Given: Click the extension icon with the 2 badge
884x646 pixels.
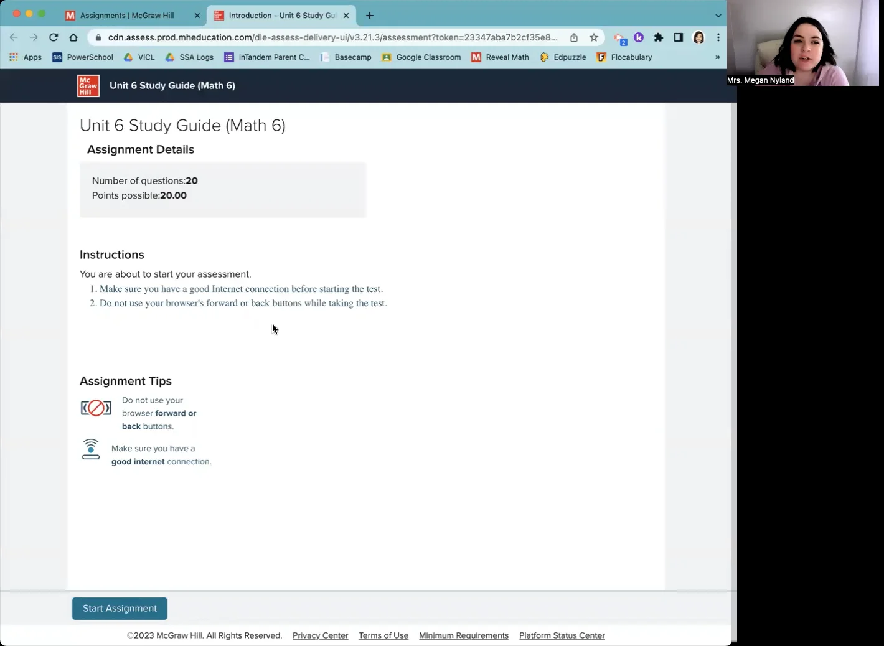Looking at the screenshot, I should click(619, 39).
